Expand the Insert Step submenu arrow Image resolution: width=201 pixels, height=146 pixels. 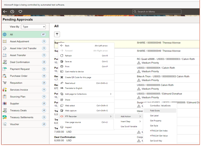click(140, 121)
